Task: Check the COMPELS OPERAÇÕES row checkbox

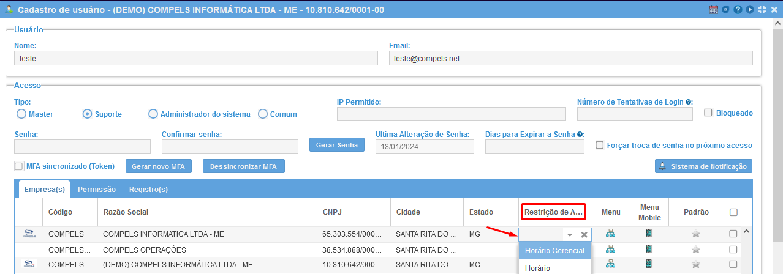Action: pyautogui.click(x=733, y=250)
